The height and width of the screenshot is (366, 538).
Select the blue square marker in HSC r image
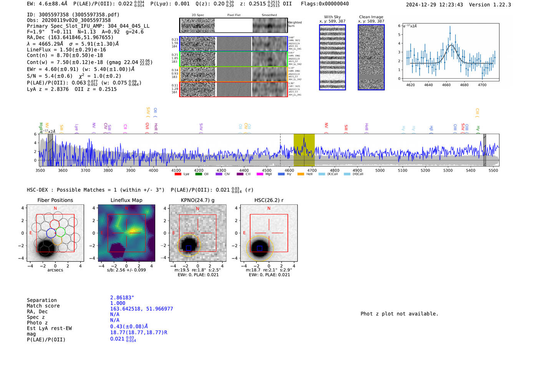point(259,248)
